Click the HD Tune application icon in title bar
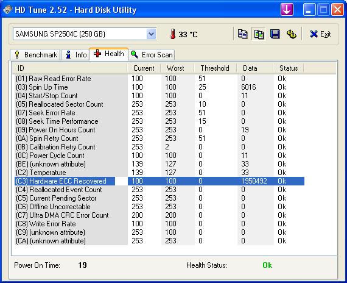The image size is (347, 283). coord(7,10)
